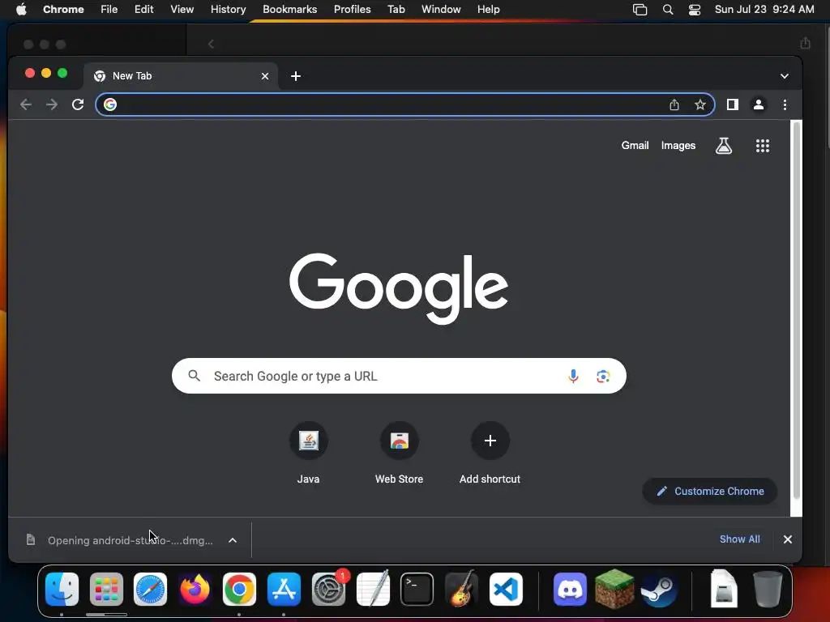The width and height of the screenshot is (830, 622).
Task: Close the downloads bar
Action: [x=788, y=539]
